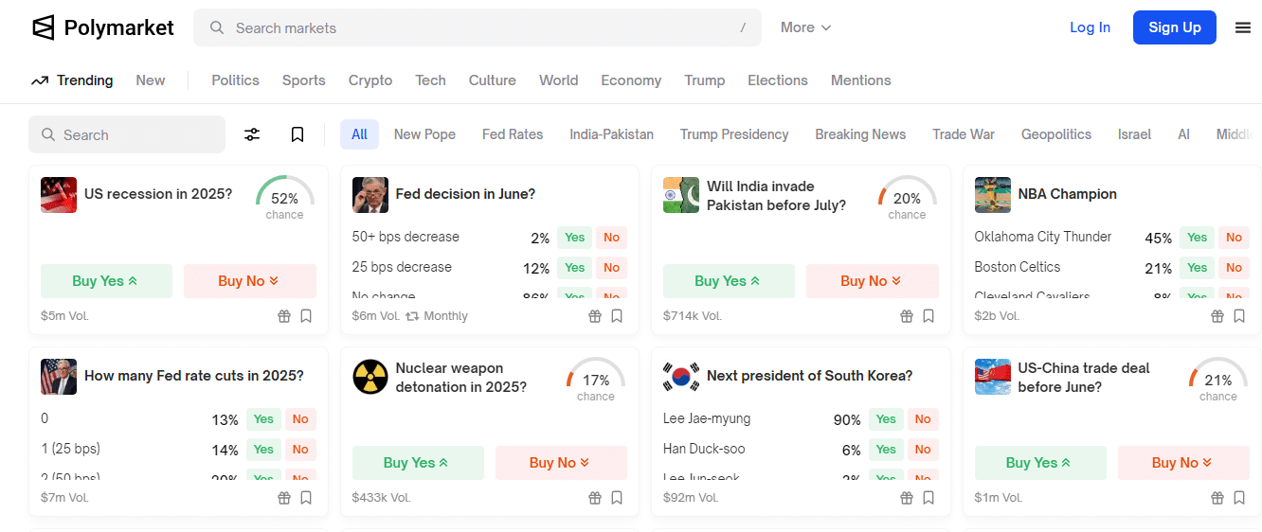1262x532 pixels.
Task: Open the Politics category
Action: (235, 80)
